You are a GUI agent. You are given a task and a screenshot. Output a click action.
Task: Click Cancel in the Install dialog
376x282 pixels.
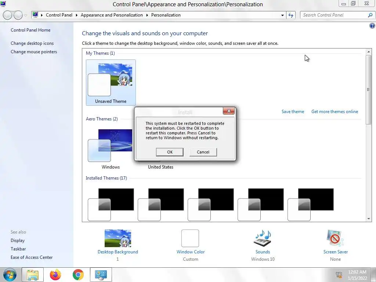[x=203, y=152]
